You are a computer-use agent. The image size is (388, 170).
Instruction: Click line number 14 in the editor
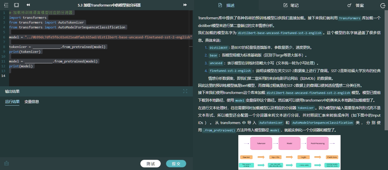3,76
